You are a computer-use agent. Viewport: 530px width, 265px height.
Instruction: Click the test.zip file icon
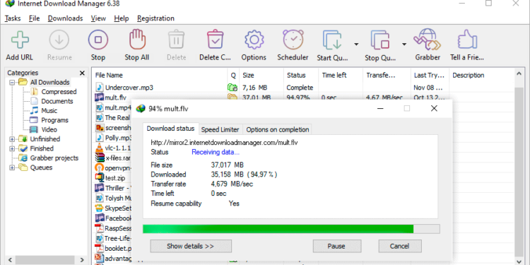(x=100, y=177)
